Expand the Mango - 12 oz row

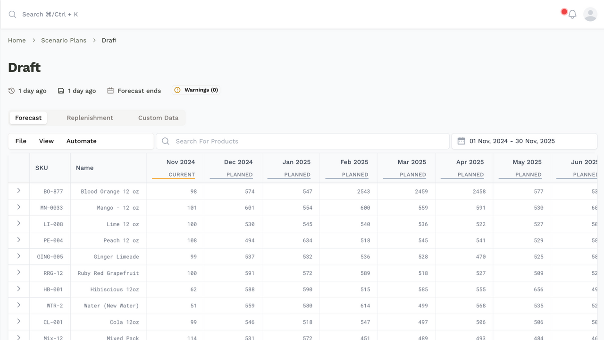pyautogui.click(x=19, y=207)
